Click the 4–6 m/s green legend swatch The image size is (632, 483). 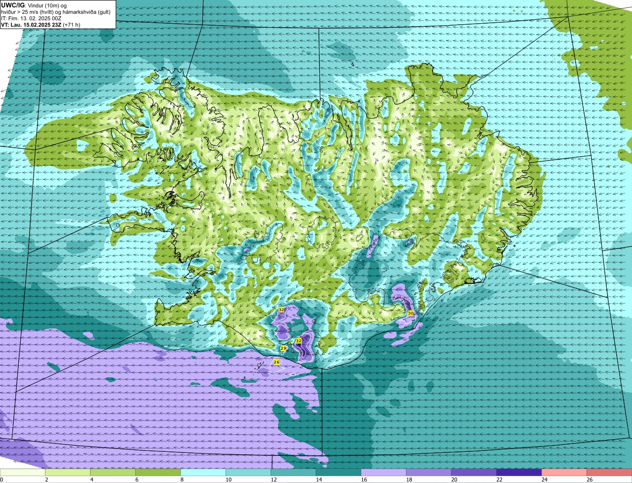[x=113, y=473]
